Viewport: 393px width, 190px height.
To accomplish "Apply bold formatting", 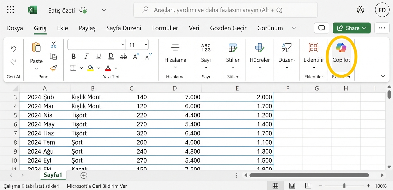I will [73, 56].
